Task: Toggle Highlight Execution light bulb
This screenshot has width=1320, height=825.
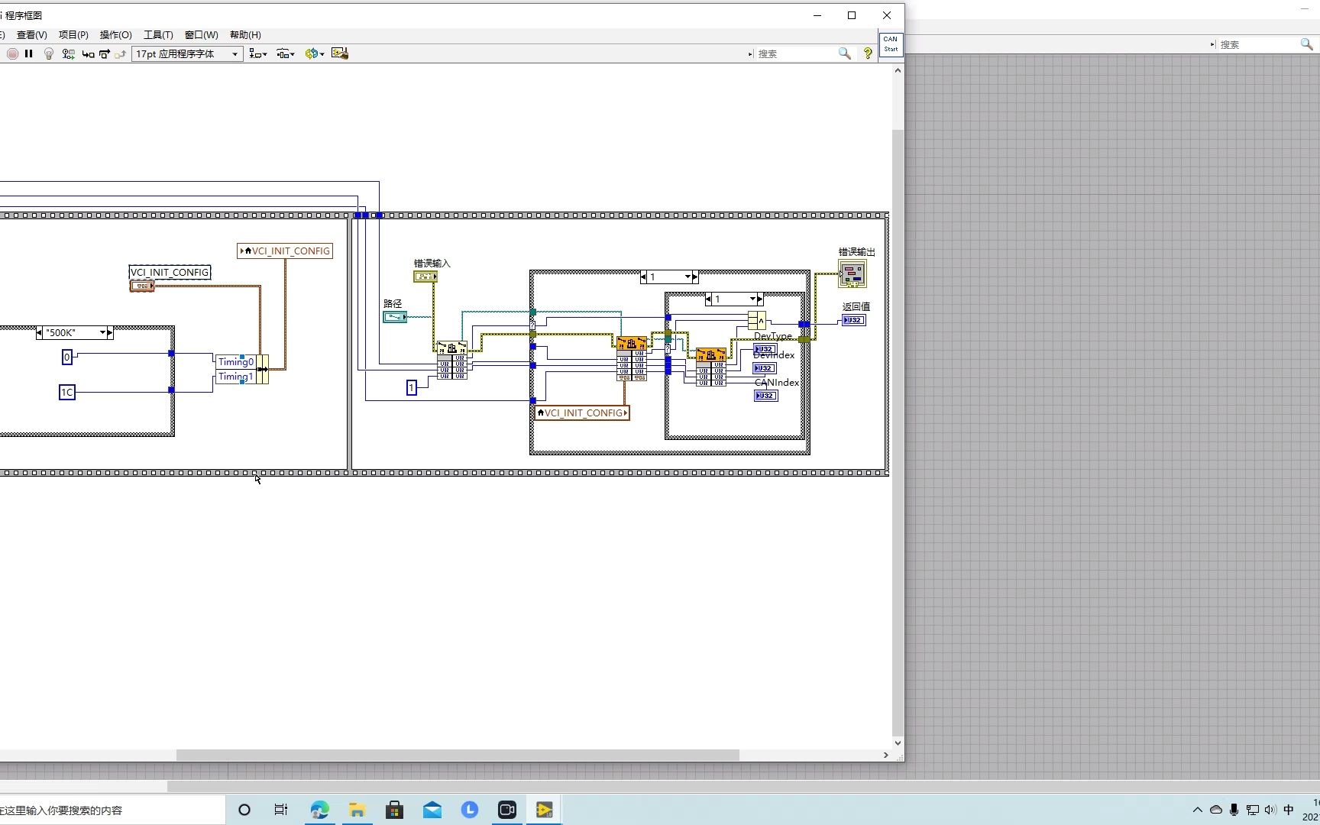Action: point(49,53)
